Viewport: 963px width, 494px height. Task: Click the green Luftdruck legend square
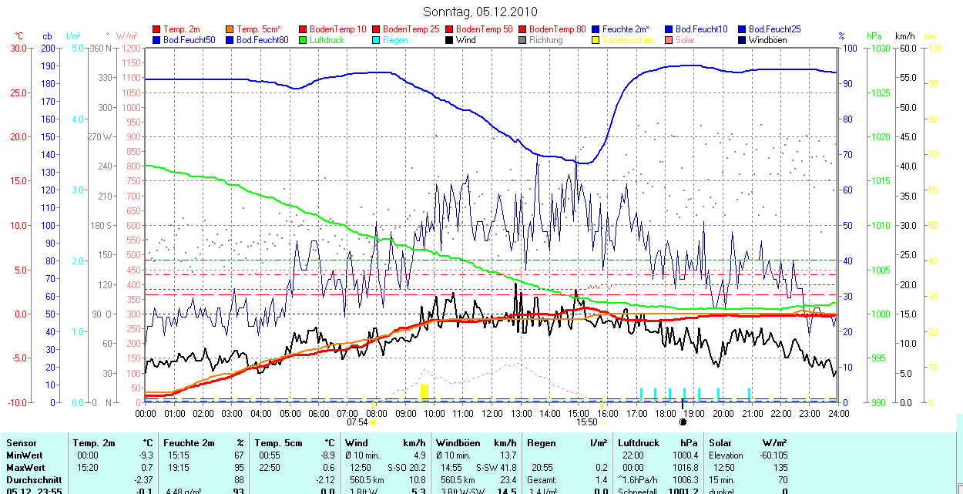click(303, 40)
